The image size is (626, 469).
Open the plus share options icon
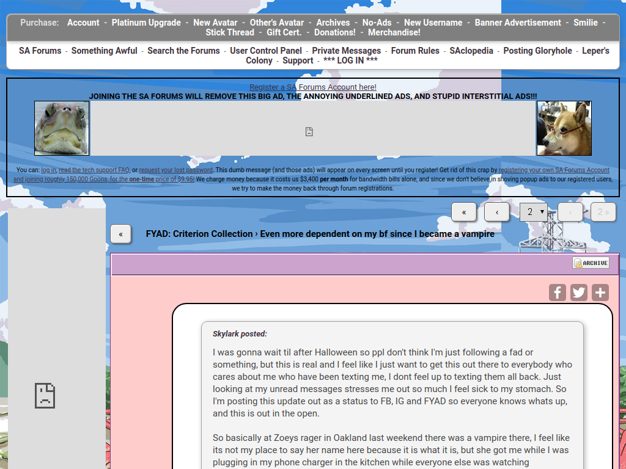(600, 293)
